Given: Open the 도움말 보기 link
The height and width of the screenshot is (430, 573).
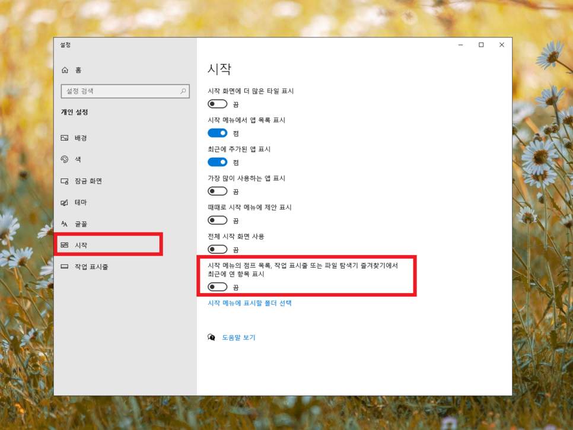Looking at the screenshot, I should 238,337.
